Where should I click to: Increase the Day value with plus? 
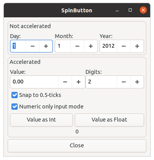tap(46, 46)
